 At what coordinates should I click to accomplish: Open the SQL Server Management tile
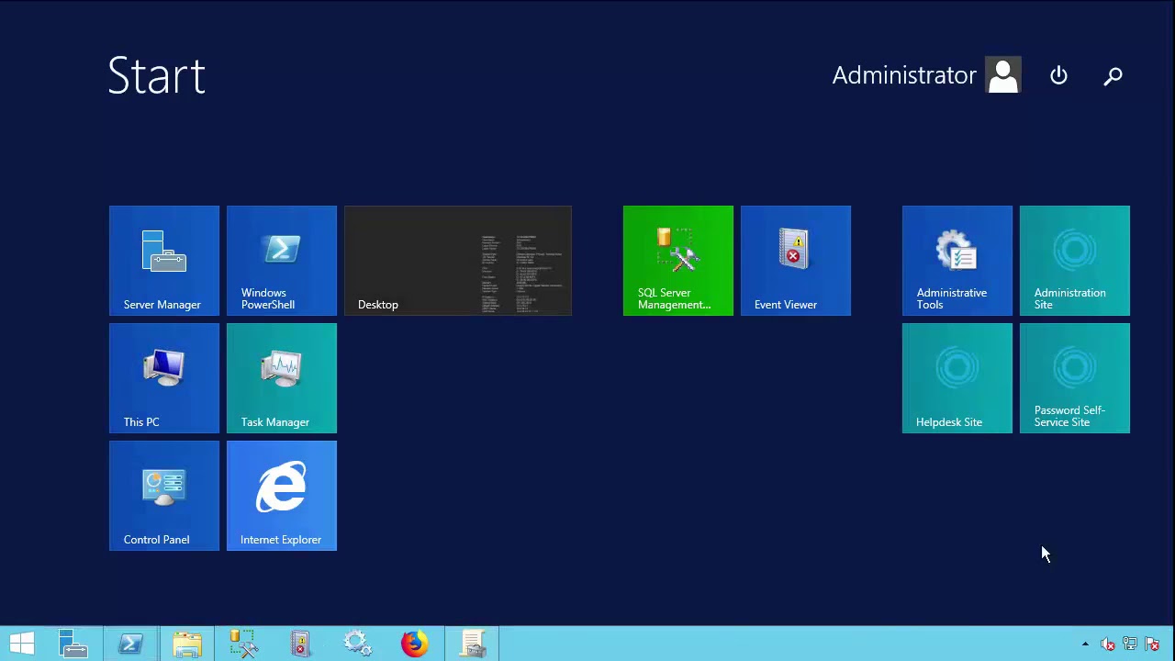tap(678, 261)
